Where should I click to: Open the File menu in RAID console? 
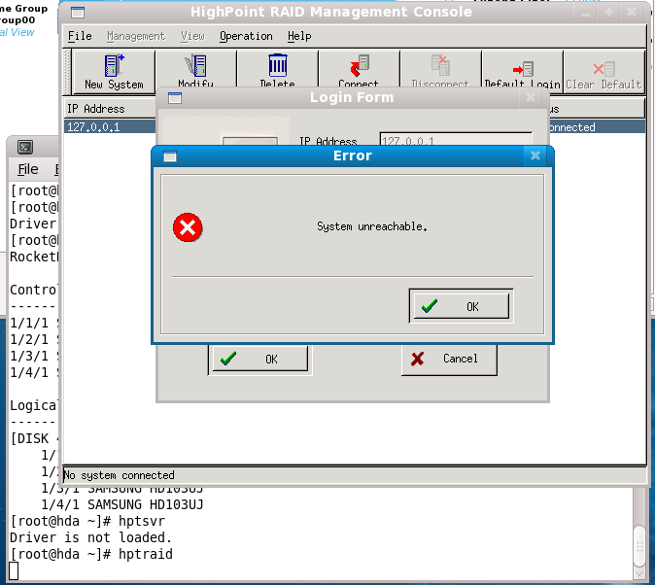[80, 36]
